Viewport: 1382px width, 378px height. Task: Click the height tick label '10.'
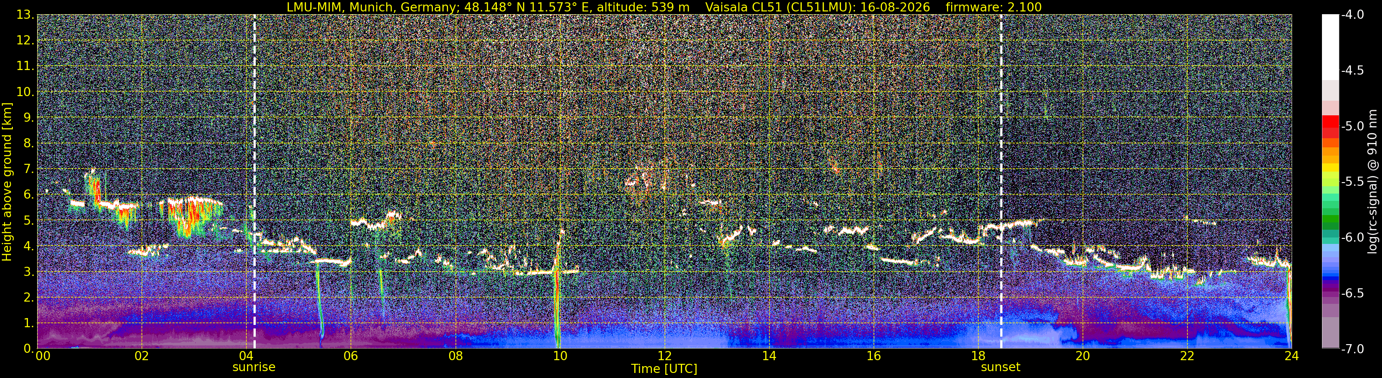(25, 92)
